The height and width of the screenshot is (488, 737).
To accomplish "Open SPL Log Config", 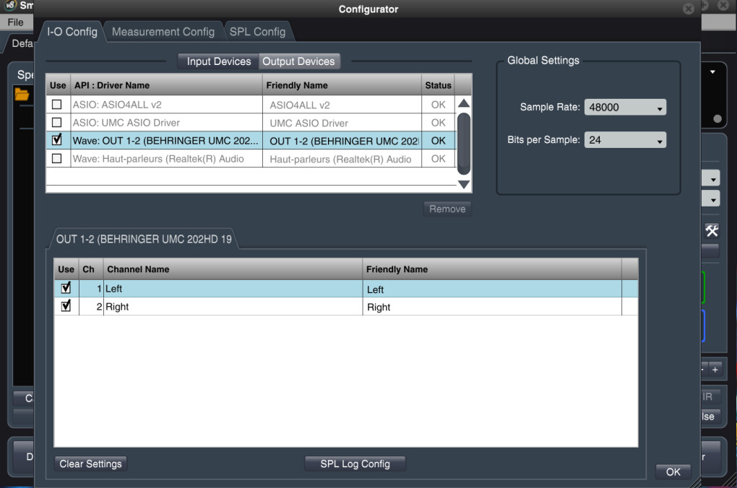I will click(x=355, y=464).
